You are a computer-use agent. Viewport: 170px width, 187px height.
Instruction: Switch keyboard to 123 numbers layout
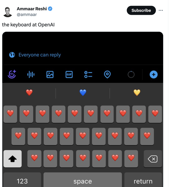coord(22,181)
